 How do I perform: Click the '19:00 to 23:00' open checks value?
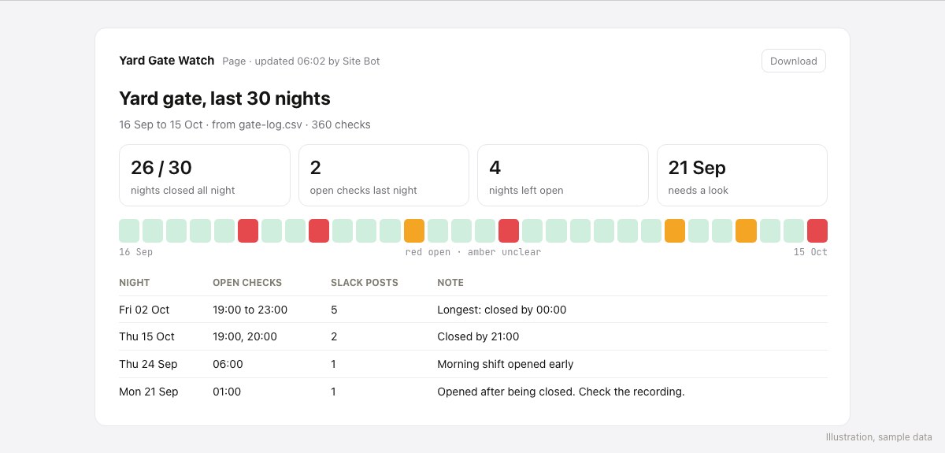pyautogui.click(x=250, y=310)
